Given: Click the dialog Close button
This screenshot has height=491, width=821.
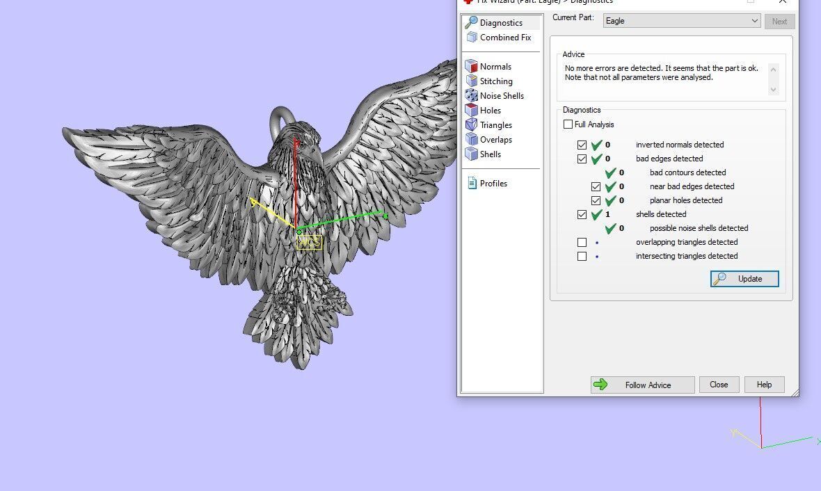Looking at the screenshot, I should click(x=719, y=385).
